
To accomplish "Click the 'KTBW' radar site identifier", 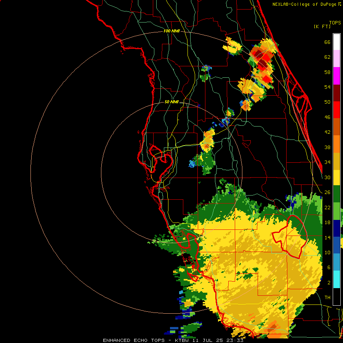I will pos(182,340).
